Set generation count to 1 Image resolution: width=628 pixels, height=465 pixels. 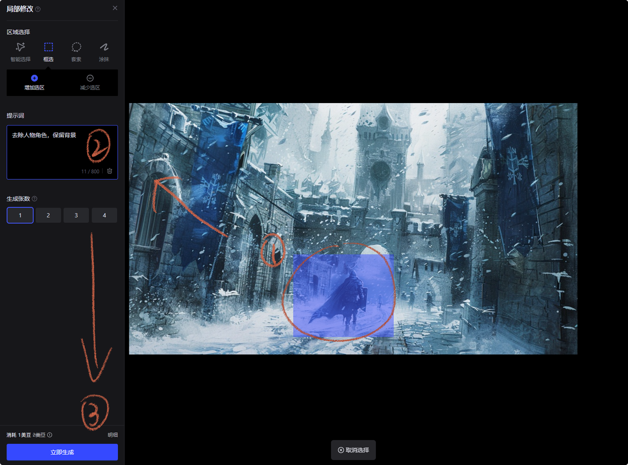point(20,215)
